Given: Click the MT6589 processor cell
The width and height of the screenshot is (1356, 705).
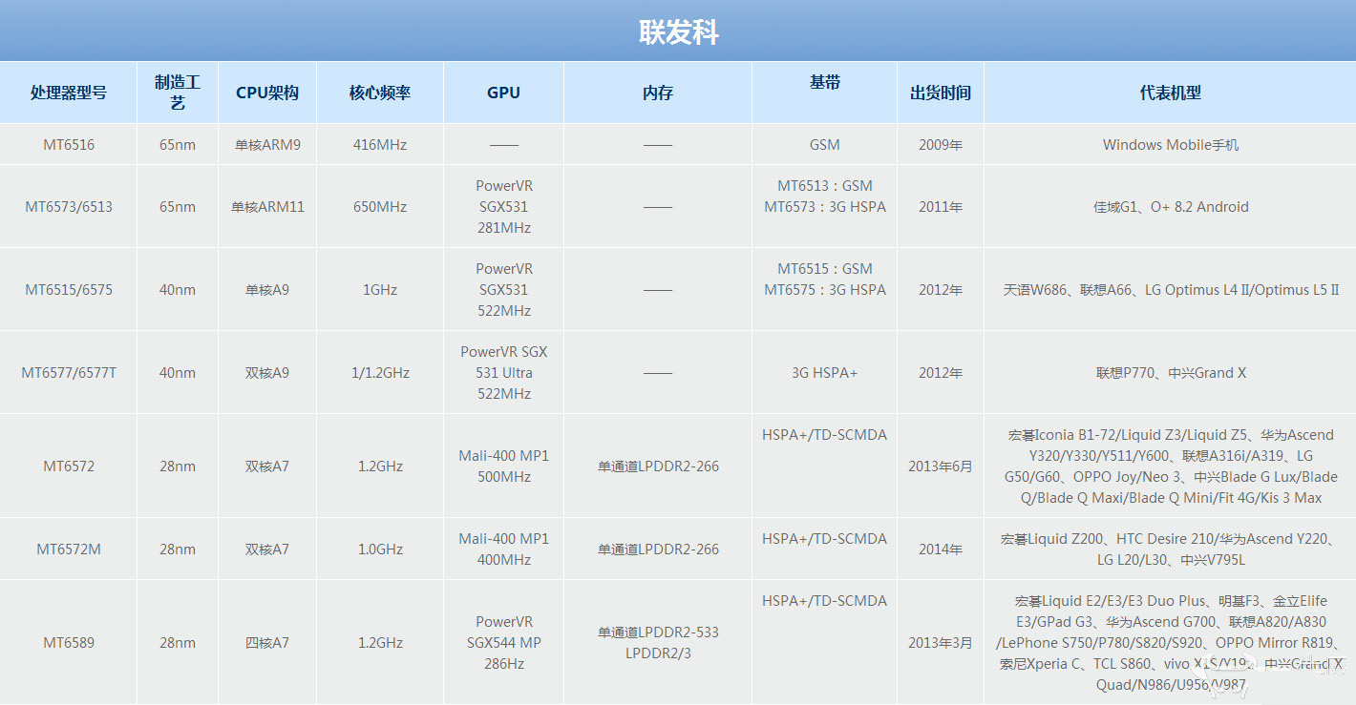Looking at the screenshot, I should click(69, 643).
